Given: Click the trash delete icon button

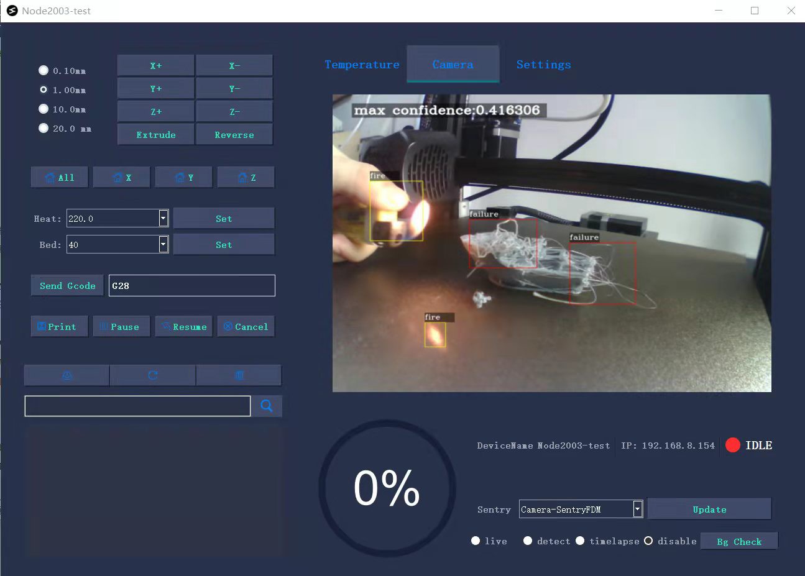Looking at the screenshot, I should [239, 375].
